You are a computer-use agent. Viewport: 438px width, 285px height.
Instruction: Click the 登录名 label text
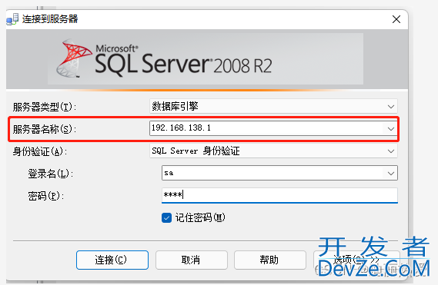coord(51,174)
